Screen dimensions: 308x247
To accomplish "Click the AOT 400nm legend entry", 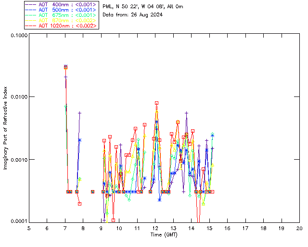I will point(61,4).
